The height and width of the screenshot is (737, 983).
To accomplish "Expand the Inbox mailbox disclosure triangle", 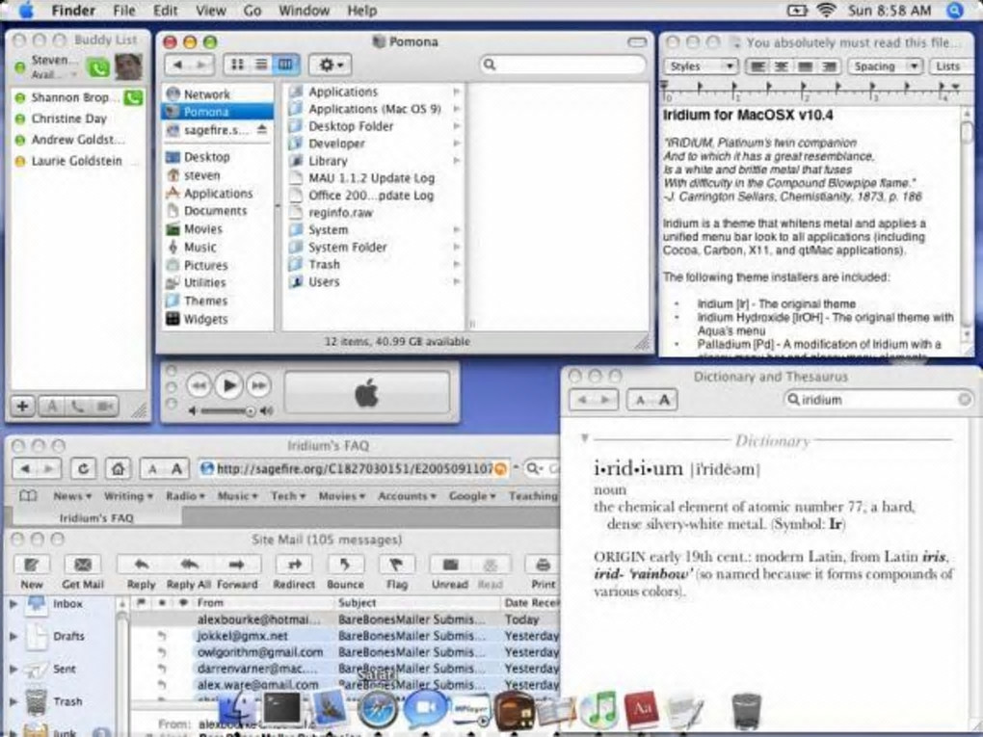I will 13,603.
